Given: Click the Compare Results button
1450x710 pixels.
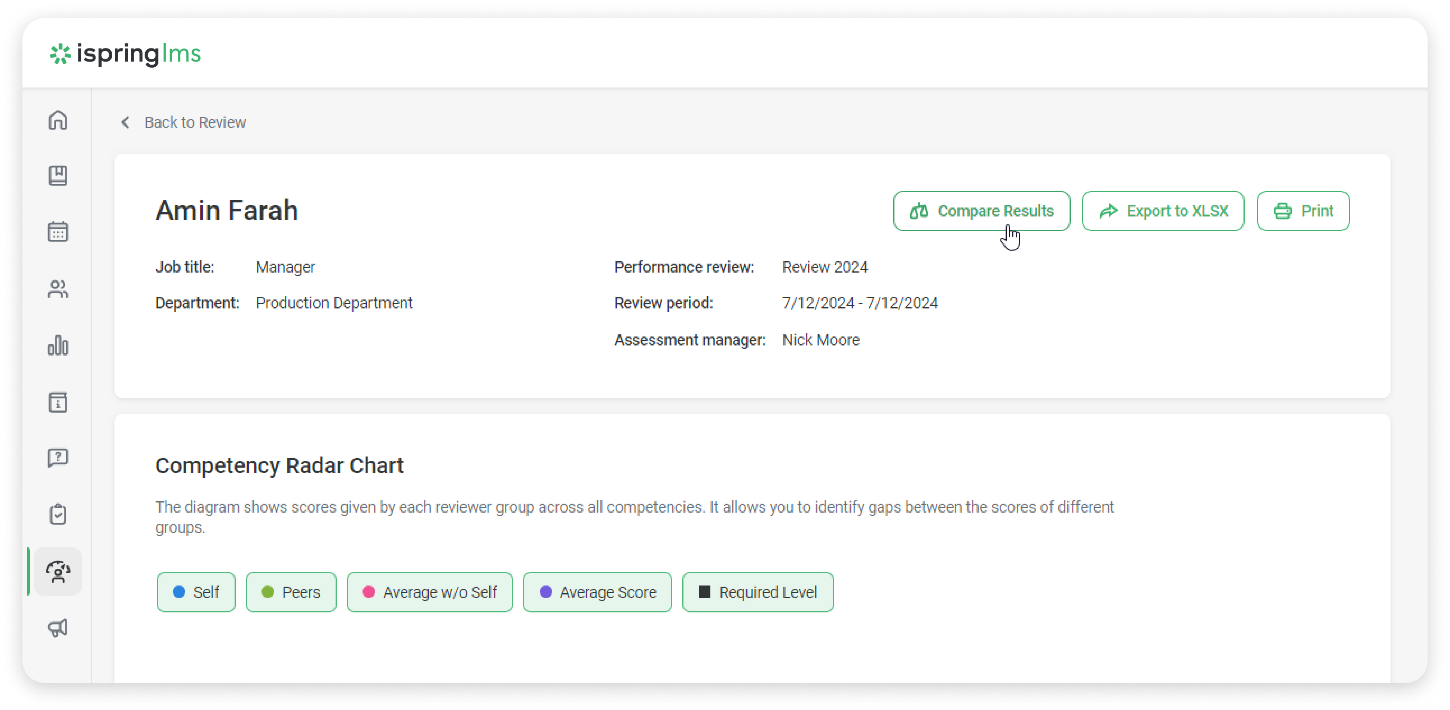Looking at the screenshot, I should [x=981, y=211].
